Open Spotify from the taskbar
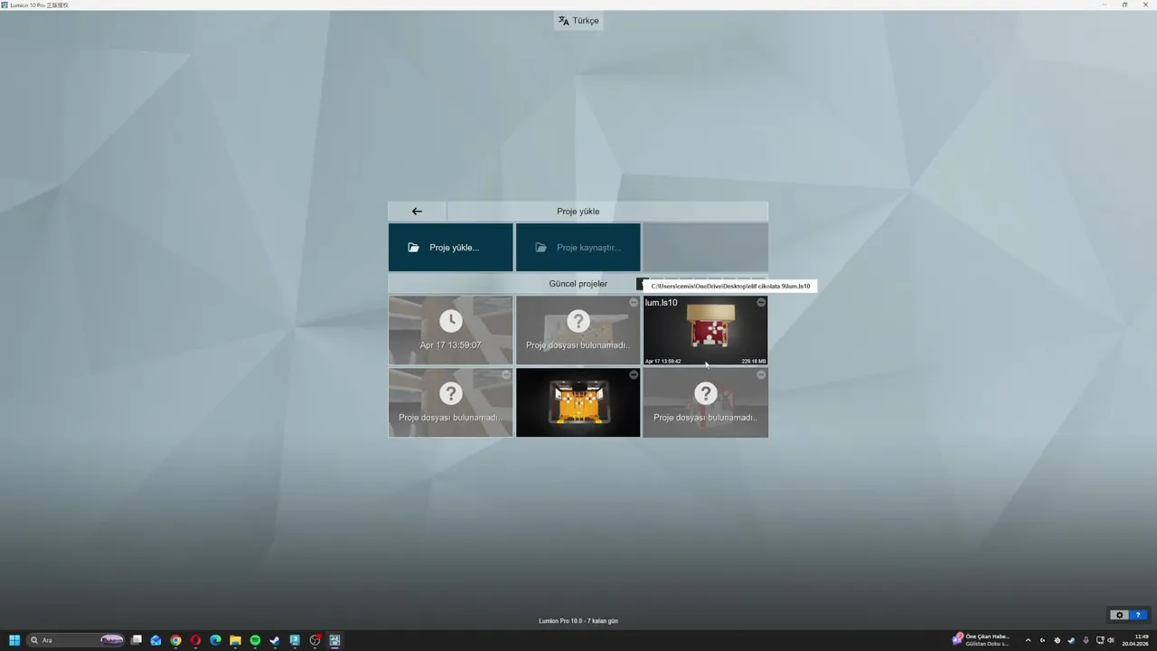Viewport: 1157px width, 651px height. pyautogui.click(x=255, y=640)
